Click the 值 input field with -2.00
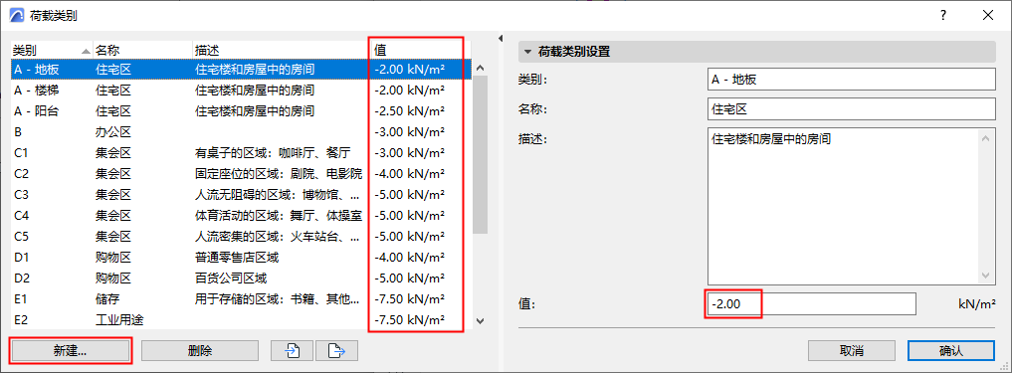Viewport: 1012px width, 373px height. (811, 304)
